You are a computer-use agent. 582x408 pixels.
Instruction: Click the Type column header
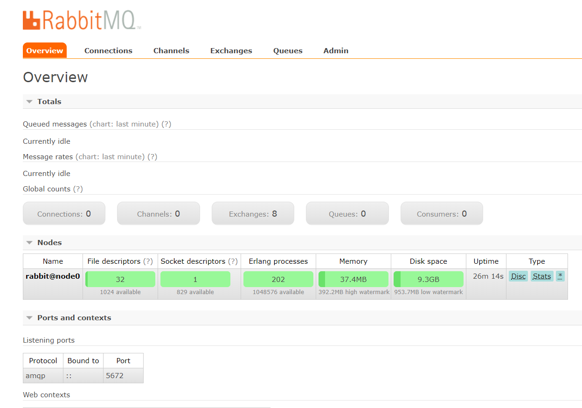[x=537, y=261]
